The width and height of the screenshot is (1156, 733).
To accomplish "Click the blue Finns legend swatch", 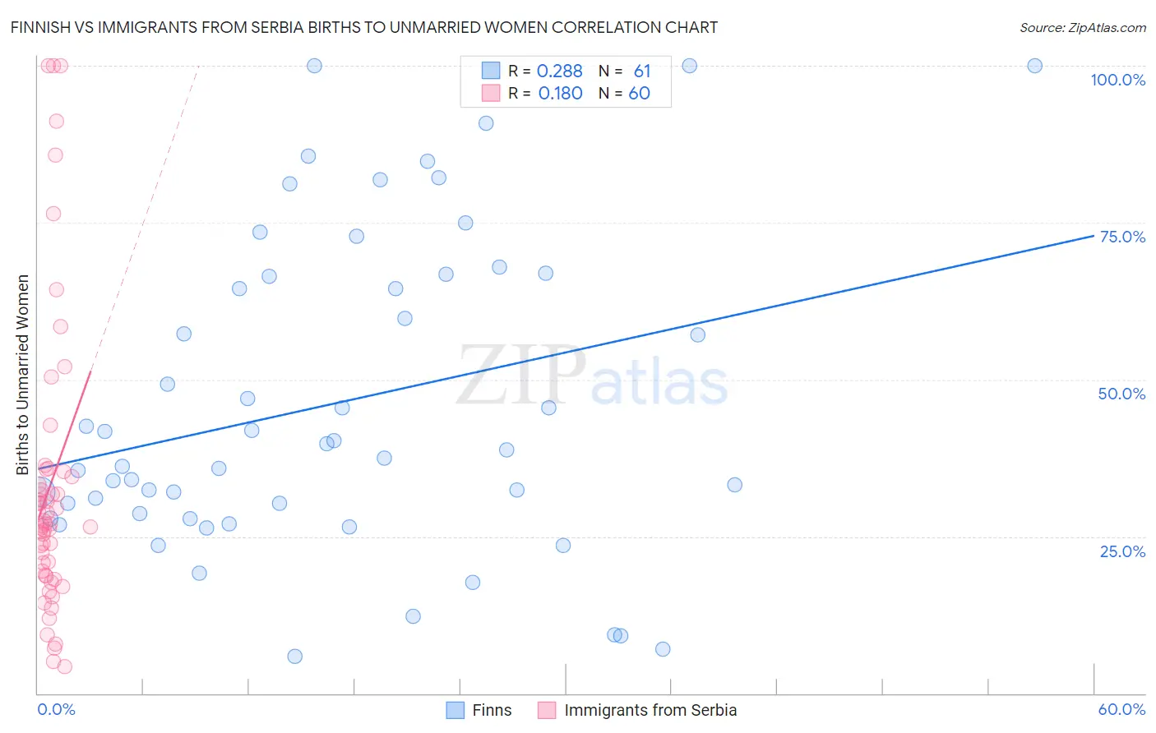I will [x=455, y=710].
